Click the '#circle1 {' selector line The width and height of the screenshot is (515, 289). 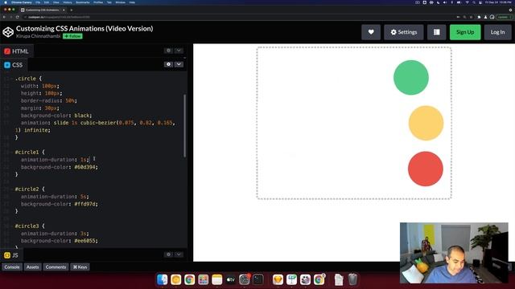(x=30, y=153)
